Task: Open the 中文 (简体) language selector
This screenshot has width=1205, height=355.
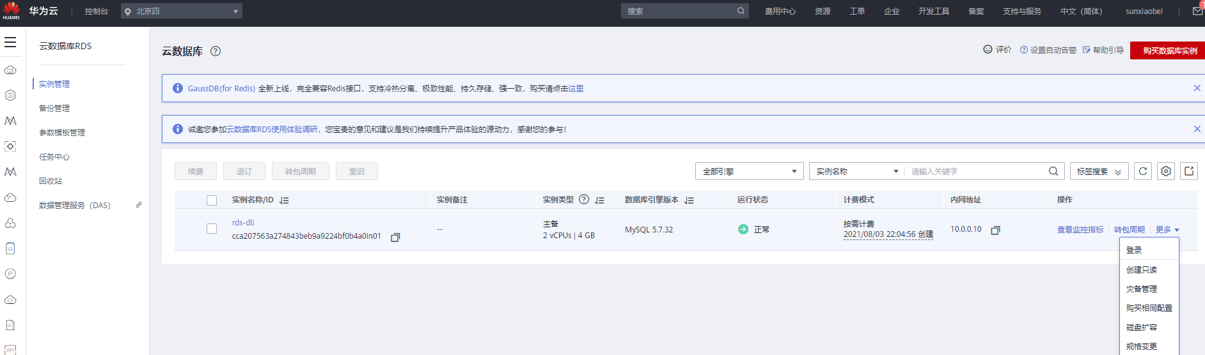Action: (1082, 11)
